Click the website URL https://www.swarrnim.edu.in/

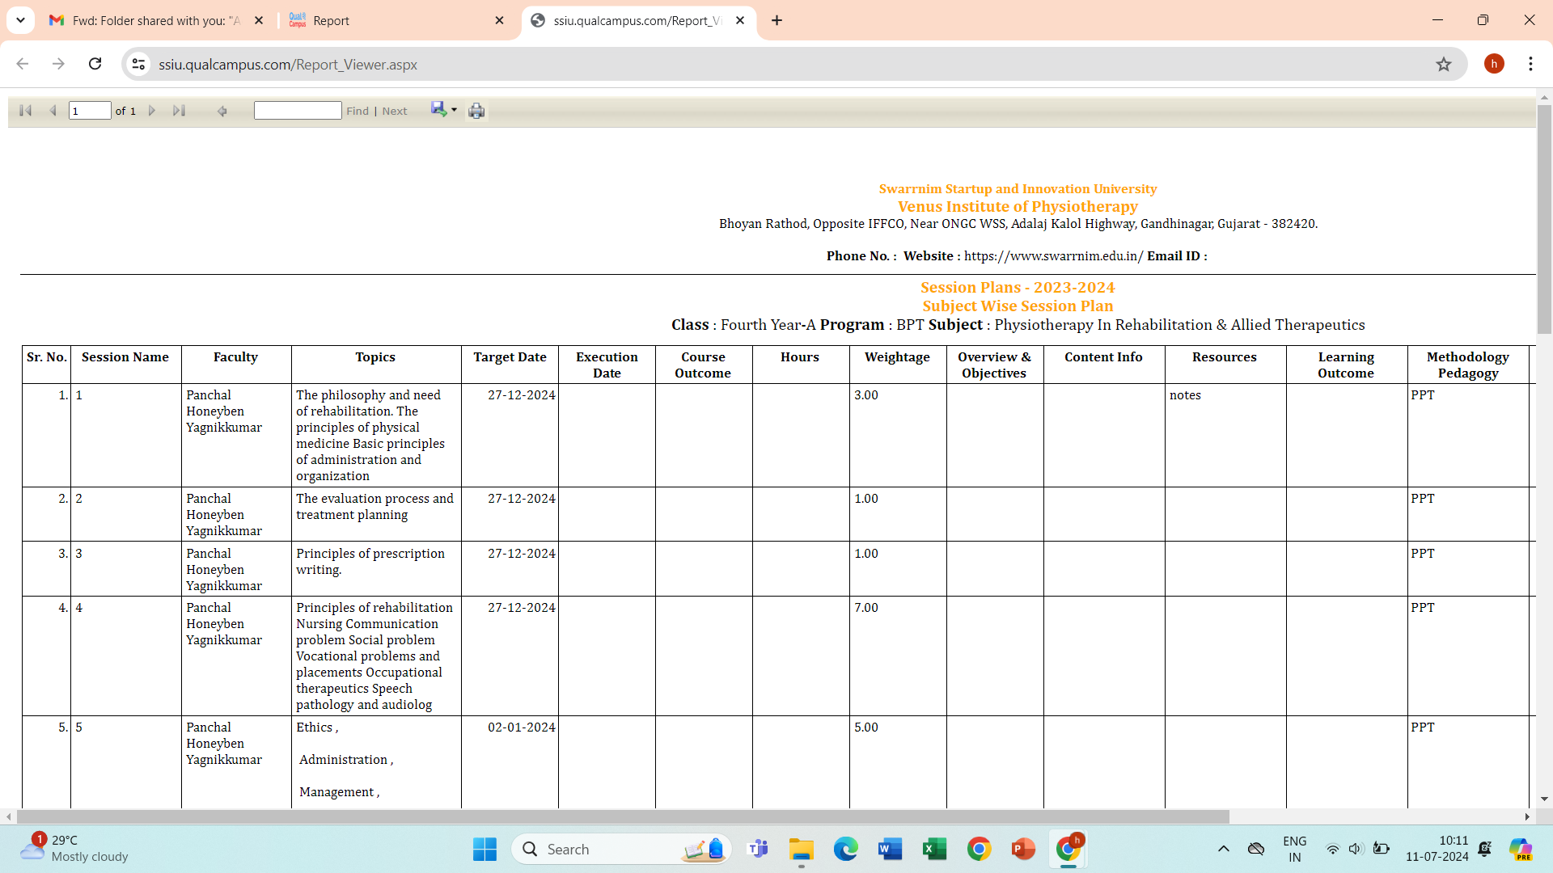point(1053,256)
